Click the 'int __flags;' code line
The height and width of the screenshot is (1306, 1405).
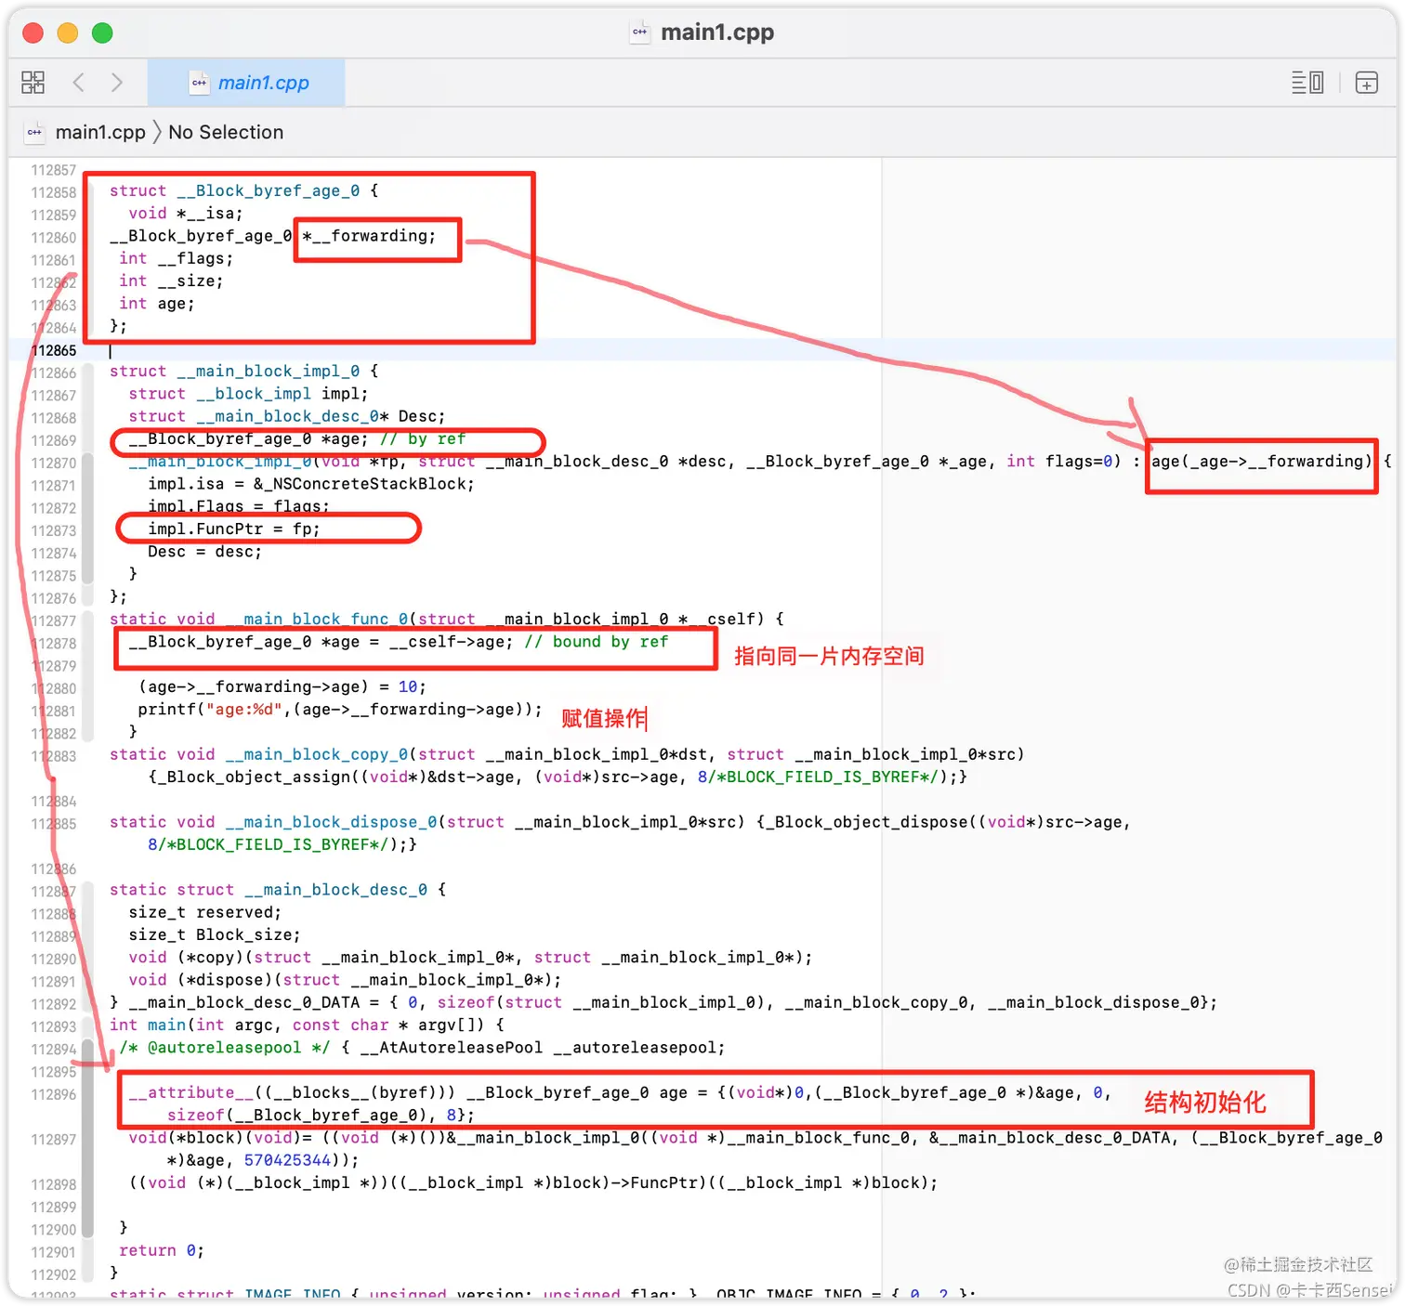tap(176, 258)
